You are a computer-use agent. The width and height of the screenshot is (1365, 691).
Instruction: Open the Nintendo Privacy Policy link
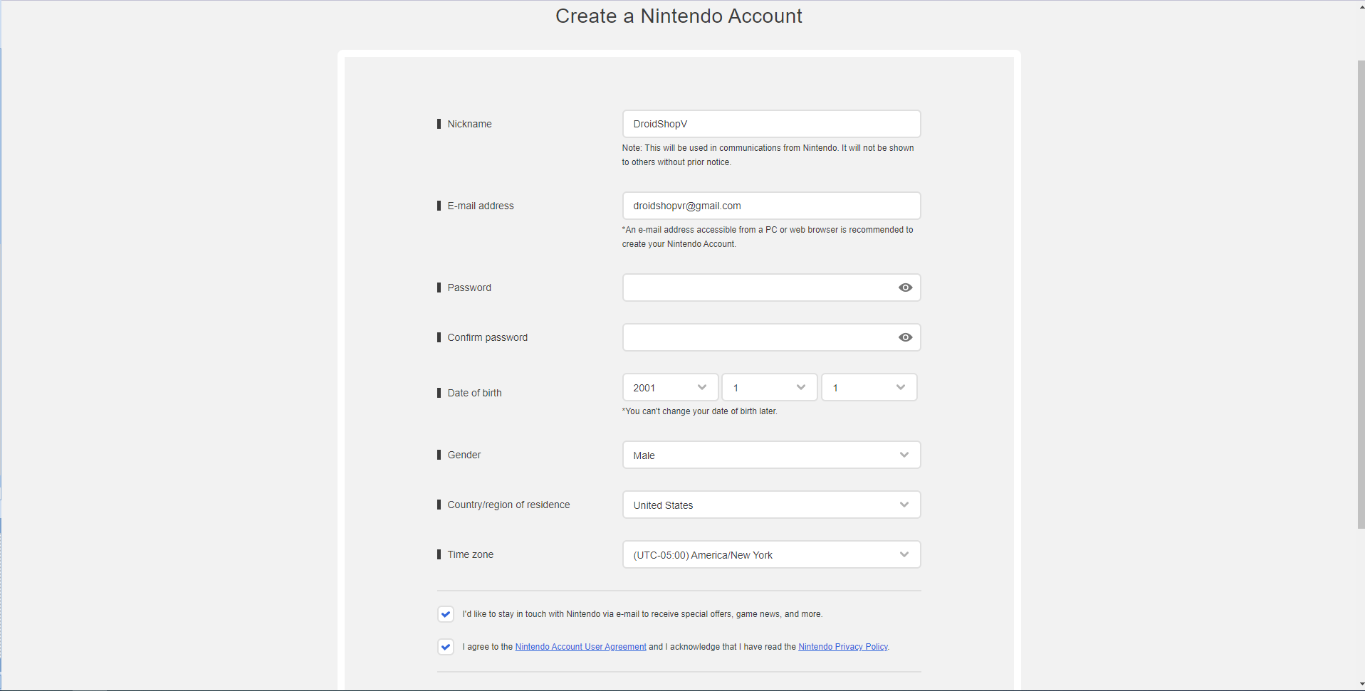coord(843,647)
